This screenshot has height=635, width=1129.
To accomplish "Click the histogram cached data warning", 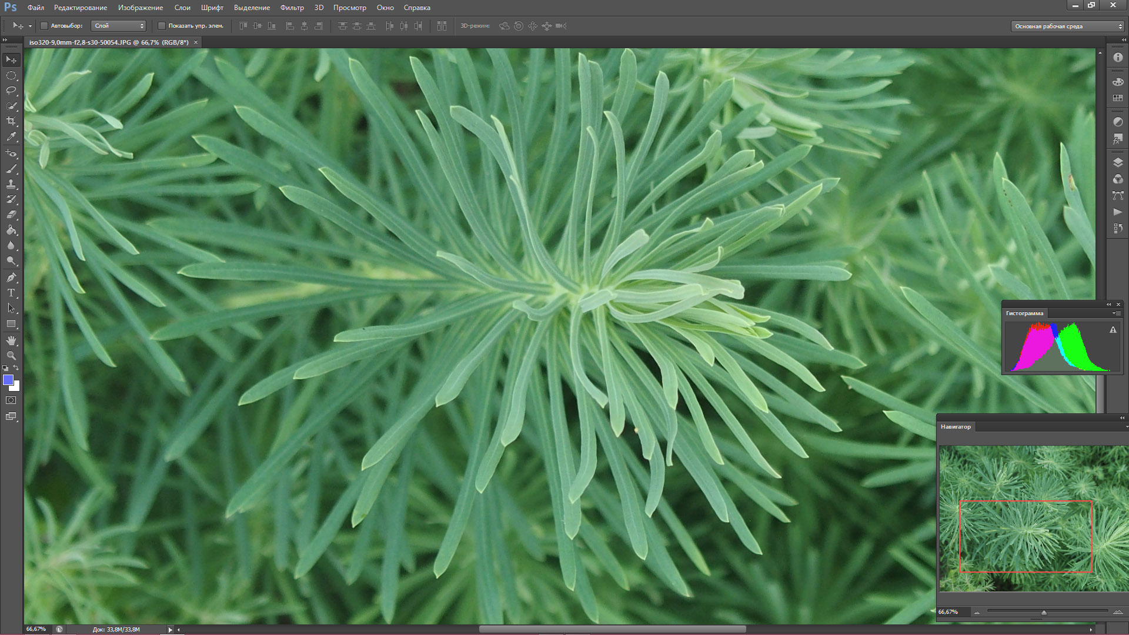I will point(1113,330).
